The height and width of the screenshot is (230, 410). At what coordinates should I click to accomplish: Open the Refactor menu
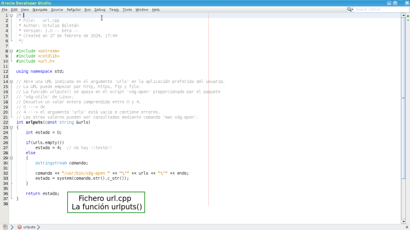click(74, 10)
